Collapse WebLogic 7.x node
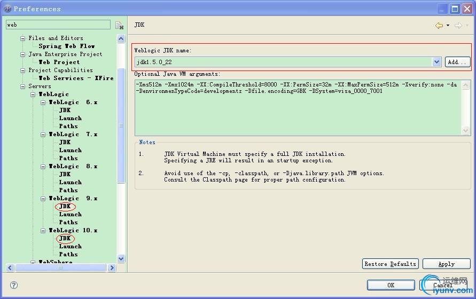The width and height of the screenshot is (476, 299). (43, 135)
